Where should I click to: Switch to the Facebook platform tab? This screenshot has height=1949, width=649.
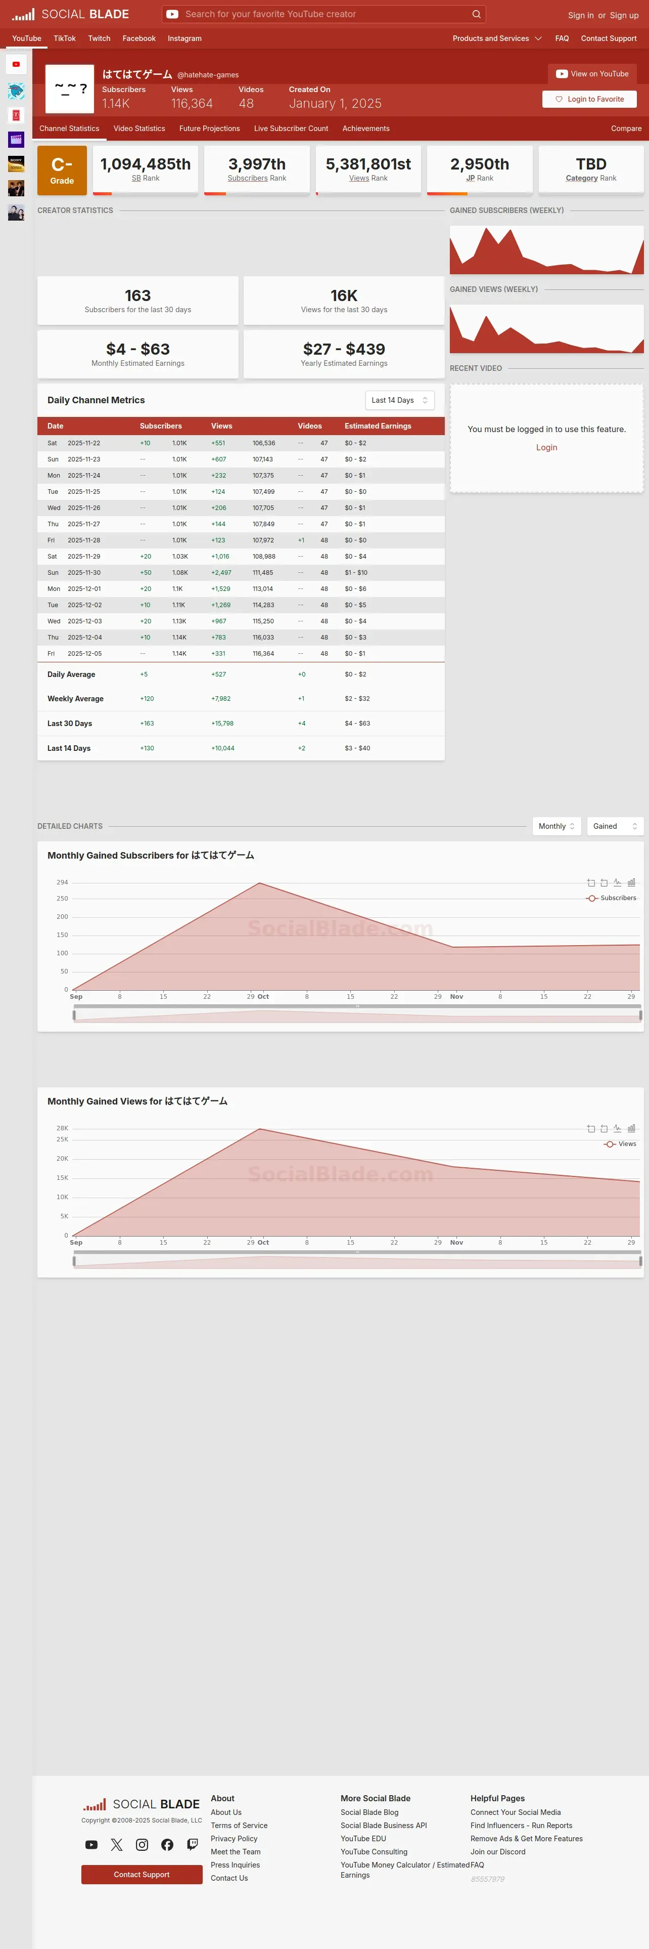[x=139, y=38]
